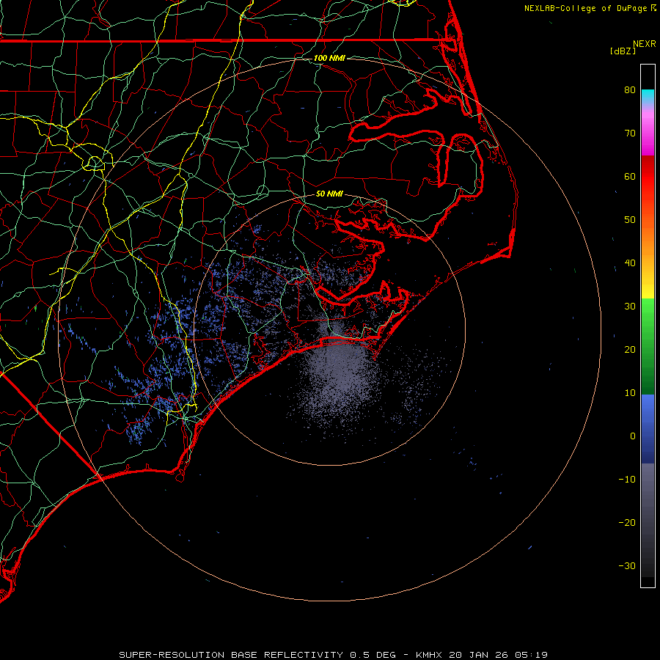660x660 pixels.
Task: Click the 50 value on the dBZ scale
Action: click(630, 220)
